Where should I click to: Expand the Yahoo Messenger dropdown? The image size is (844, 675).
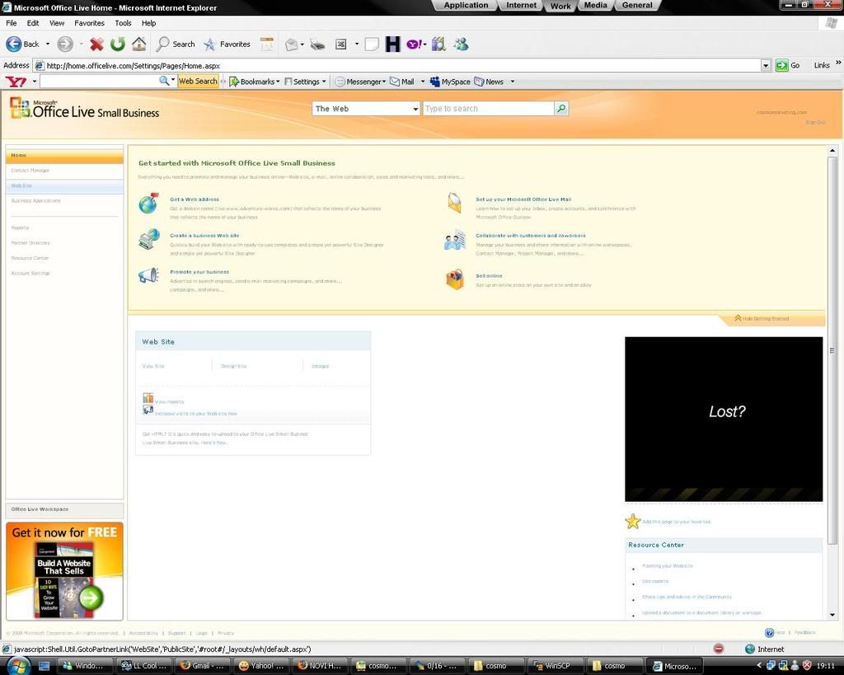coord(384,82)
